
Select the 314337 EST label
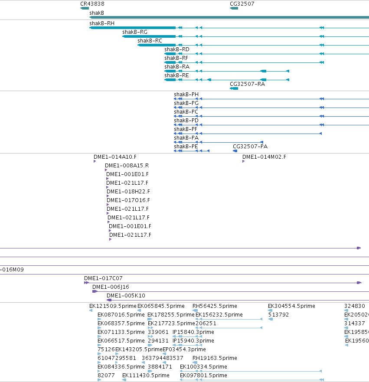pyautogui.click(x=354, y=323)
